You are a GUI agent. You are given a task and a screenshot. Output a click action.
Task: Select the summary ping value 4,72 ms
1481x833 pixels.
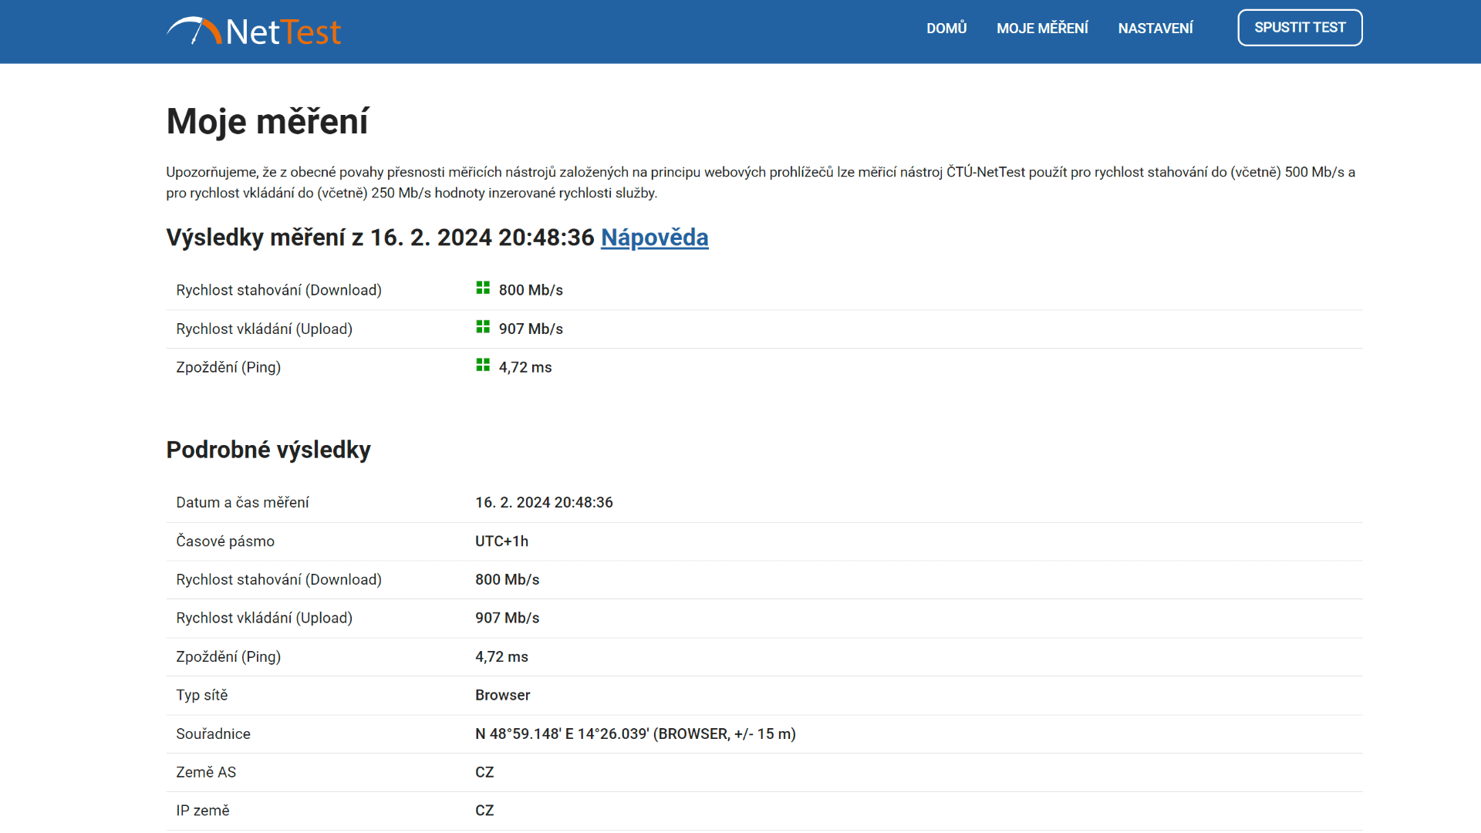click(525, 367)
